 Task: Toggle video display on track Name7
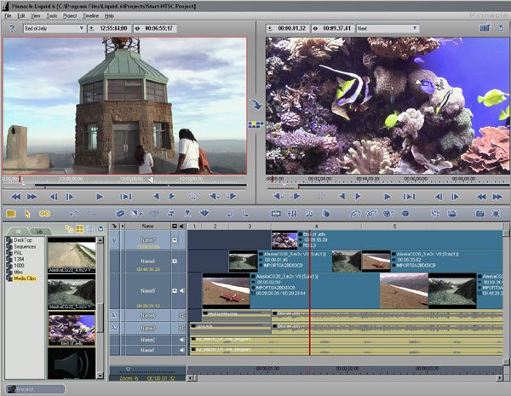[x=175, y=240]
